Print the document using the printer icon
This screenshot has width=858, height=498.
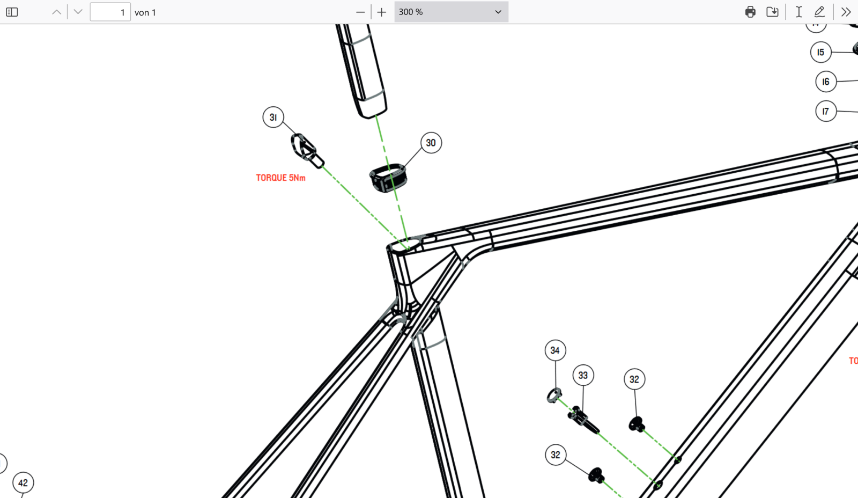tap(750, 12)
